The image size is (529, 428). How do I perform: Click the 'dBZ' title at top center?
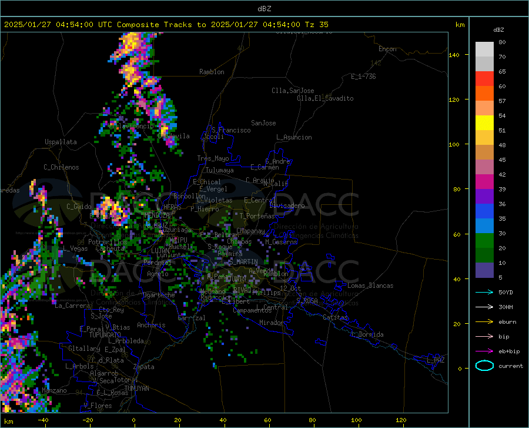click(x=264, y=9)
